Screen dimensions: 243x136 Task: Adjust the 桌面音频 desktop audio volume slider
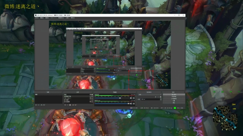click(112, 98)
